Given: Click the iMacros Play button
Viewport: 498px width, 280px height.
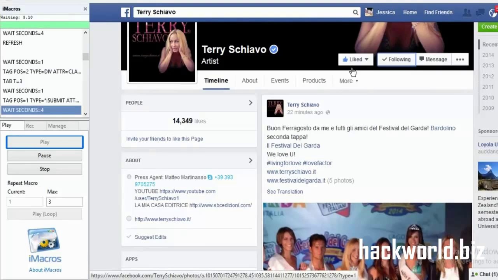Looking at the screenshot, I should point(45,142).
